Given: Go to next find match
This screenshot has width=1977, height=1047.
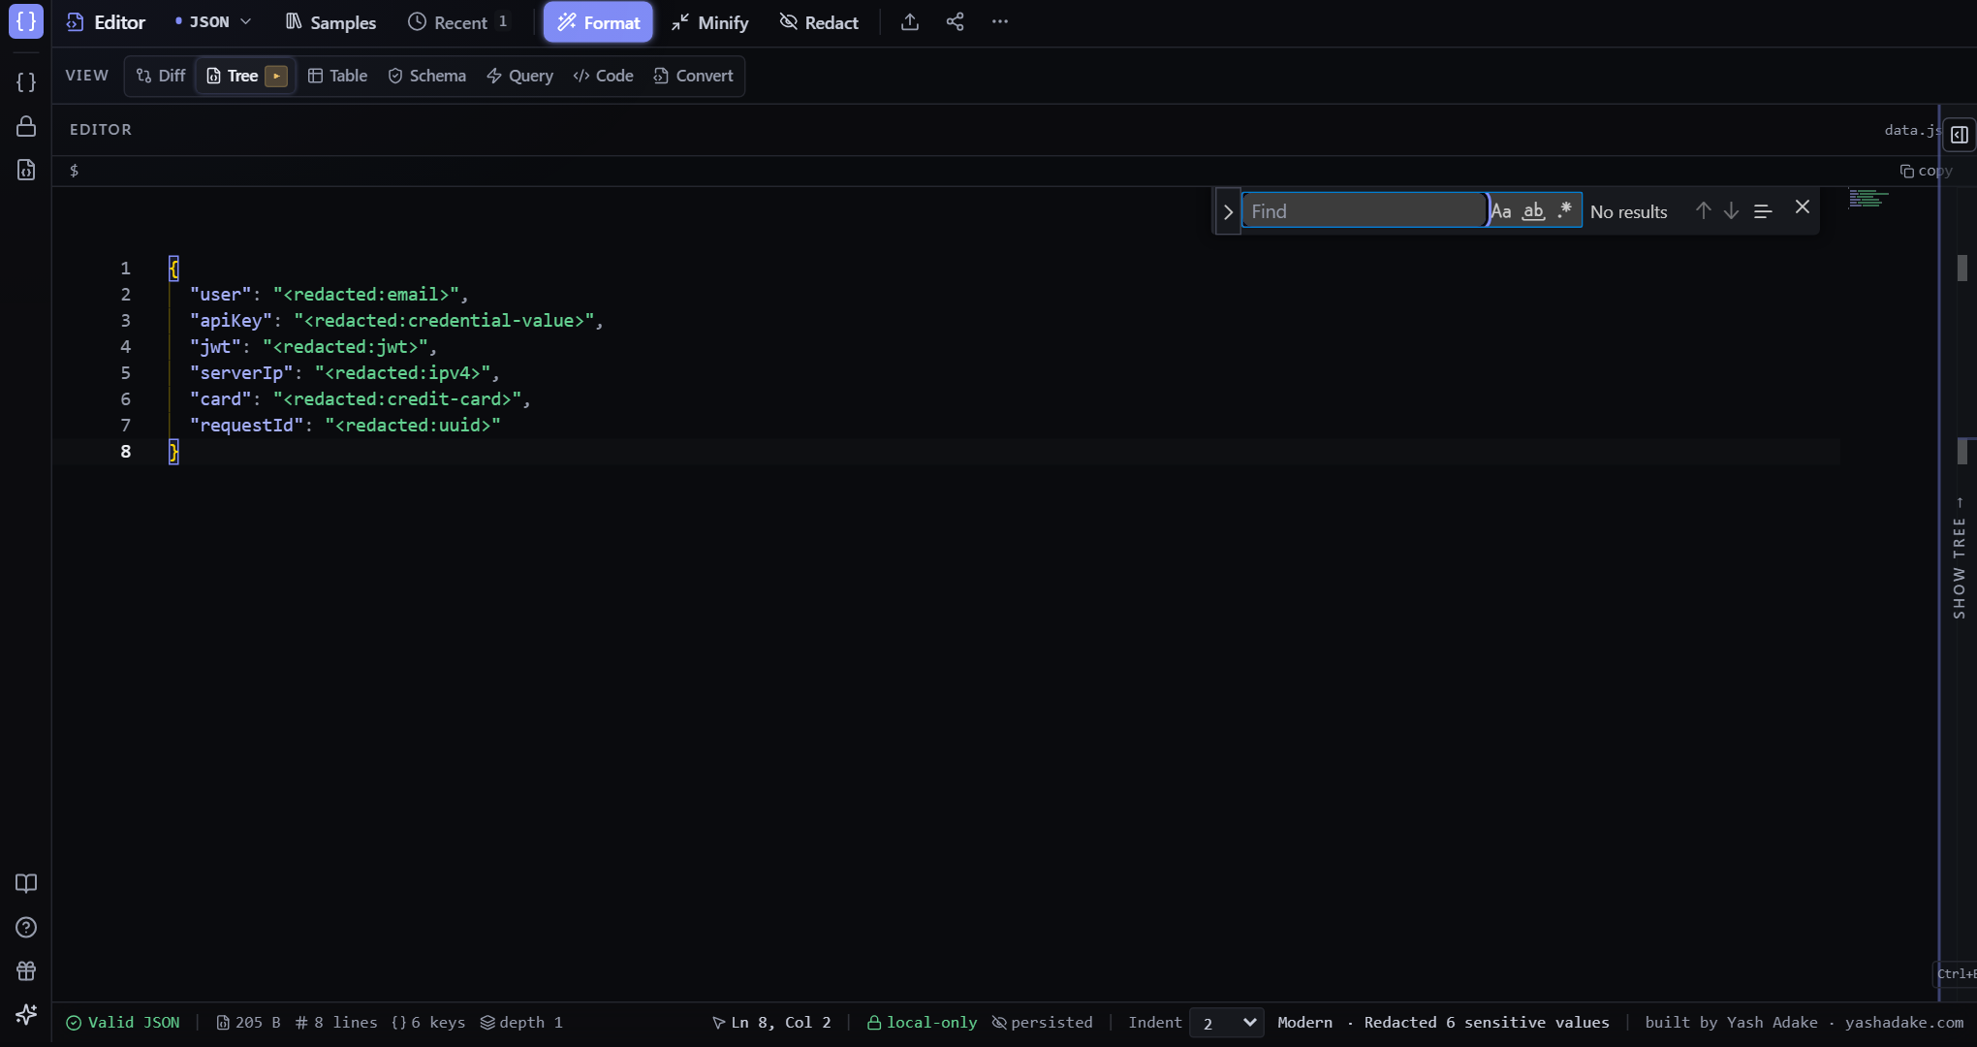Looking at the screenshot, I should pyautogui.click(x=1731, y=210).
